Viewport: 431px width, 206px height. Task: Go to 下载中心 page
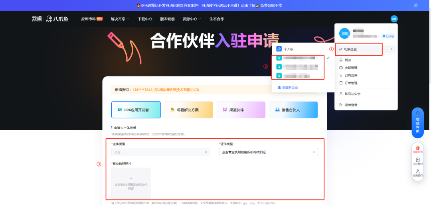[x=145, y=19]
